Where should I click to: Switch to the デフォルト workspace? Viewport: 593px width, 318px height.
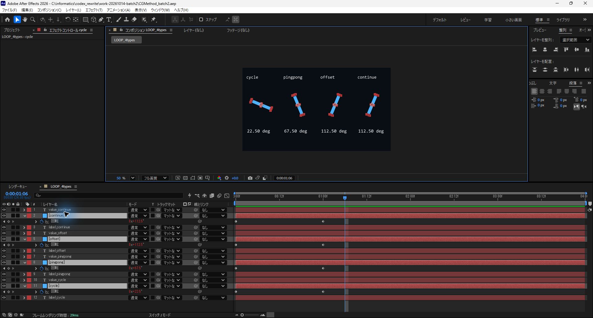(439, 20)
